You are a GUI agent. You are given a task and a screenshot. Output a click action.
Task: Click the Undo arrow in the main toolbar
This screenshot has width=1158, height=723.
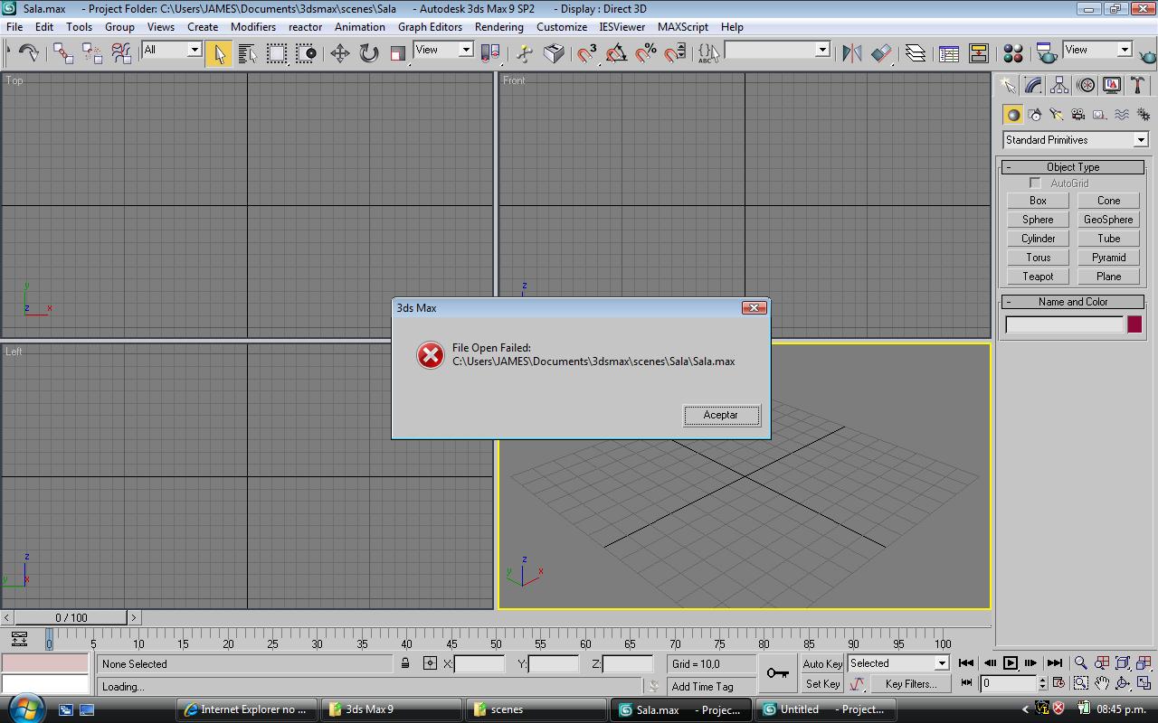28,53
